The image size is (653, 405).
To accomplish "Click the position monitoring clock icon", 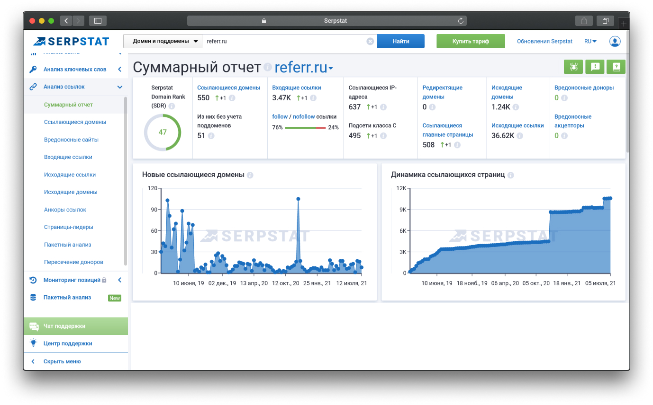I will click(33, 280).
